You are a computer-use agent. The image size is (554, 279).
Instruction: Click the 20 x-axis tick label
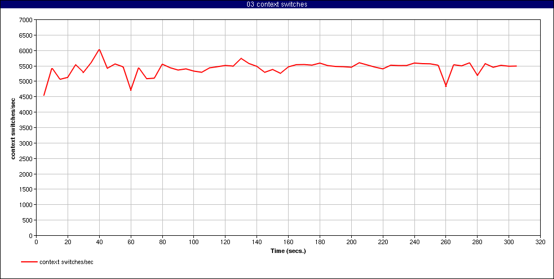[x=68, y=242]
